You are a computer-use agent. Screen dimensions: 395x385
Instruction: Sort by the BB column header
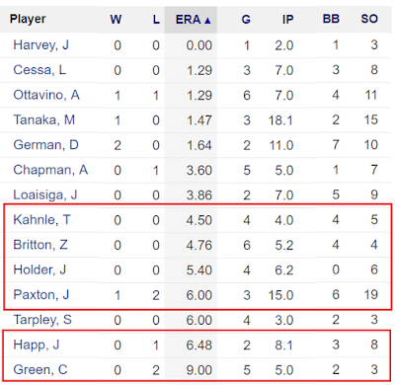(331, 19)
